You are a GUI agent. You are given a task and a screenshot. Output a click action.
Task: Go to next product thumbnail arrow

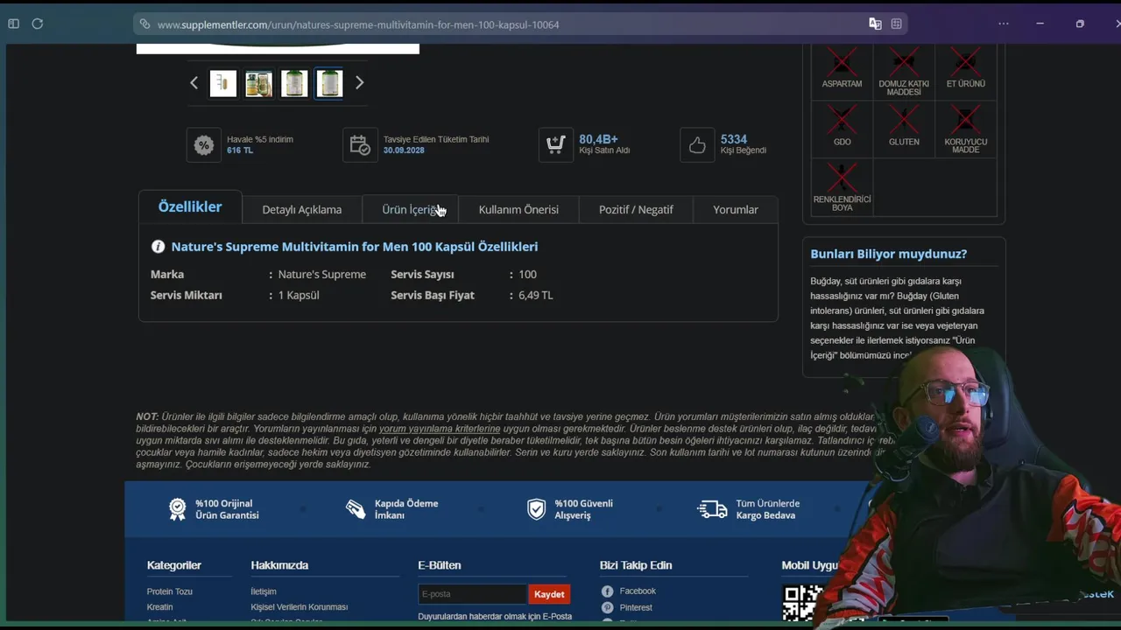(x=359, y=83)
